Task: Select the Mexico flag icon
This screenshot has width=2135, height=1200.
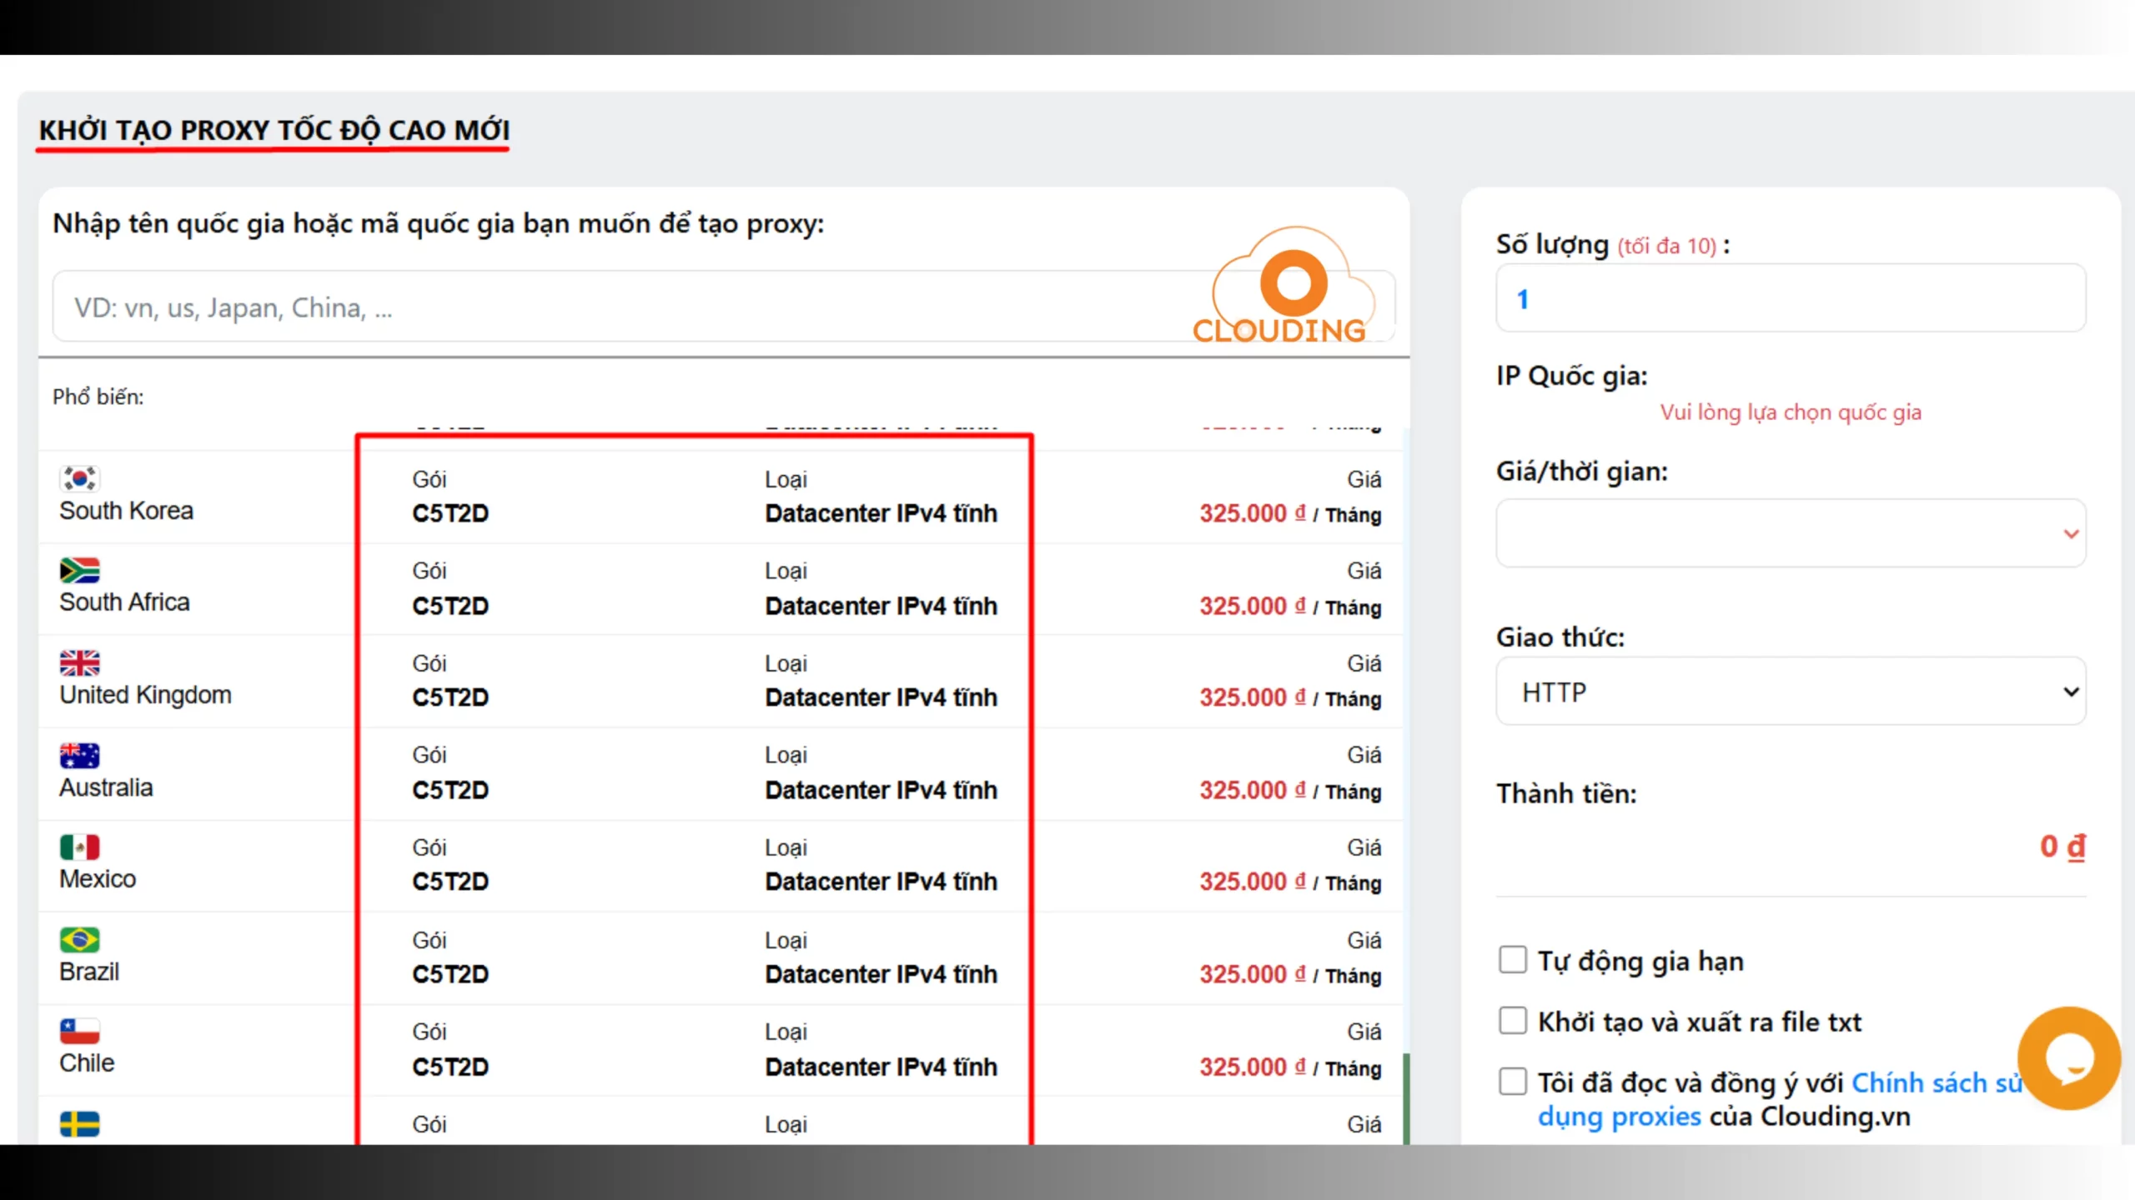Action: click(x=79, y=847)
